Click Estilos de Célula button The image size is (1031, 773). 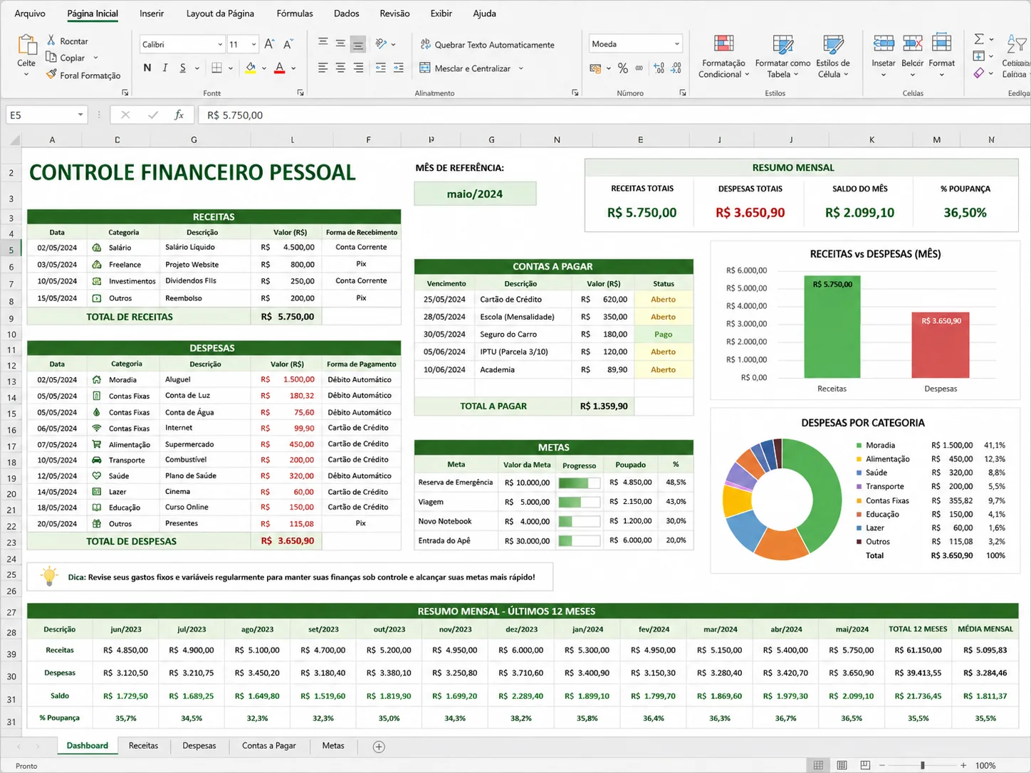(x=833, y=56)
